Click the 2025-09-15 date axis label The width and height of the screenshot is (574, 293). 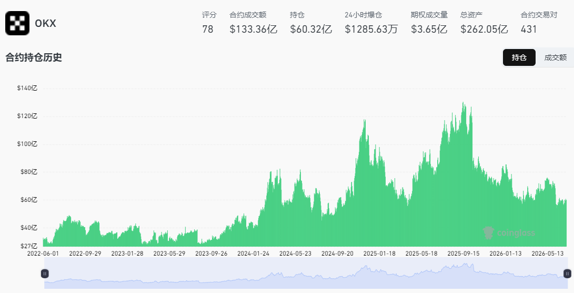pyautogui.click(x=464, y=253)
